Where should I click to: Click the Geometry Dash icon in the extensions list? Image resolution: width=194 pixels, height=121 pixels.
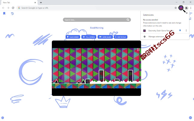144,31
